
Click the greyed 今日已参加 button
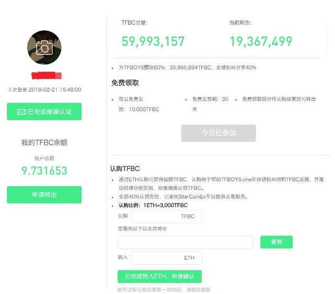coord(218,133)
